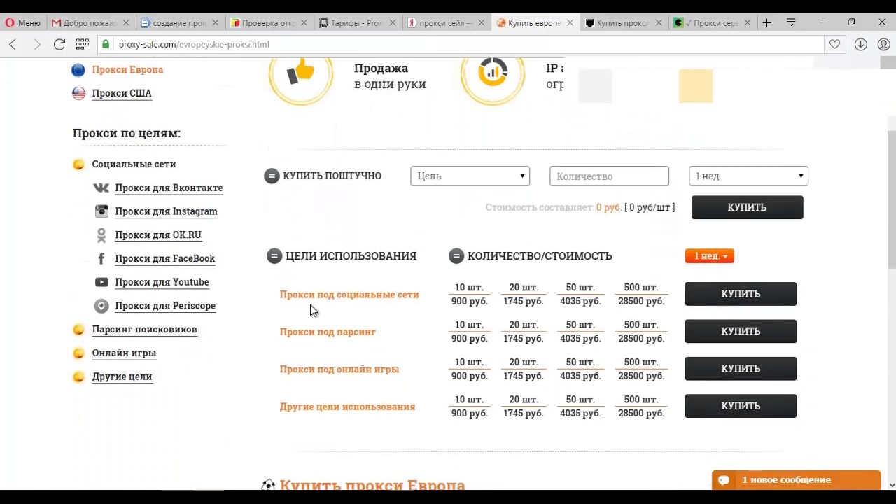896x504 pixels.
Task: Click КУПИТЬ button in поштучно row
Action: [x=747, y=207]
